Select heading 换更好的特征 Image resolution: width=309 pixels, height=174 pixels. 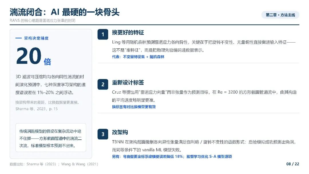click(128, 33)
